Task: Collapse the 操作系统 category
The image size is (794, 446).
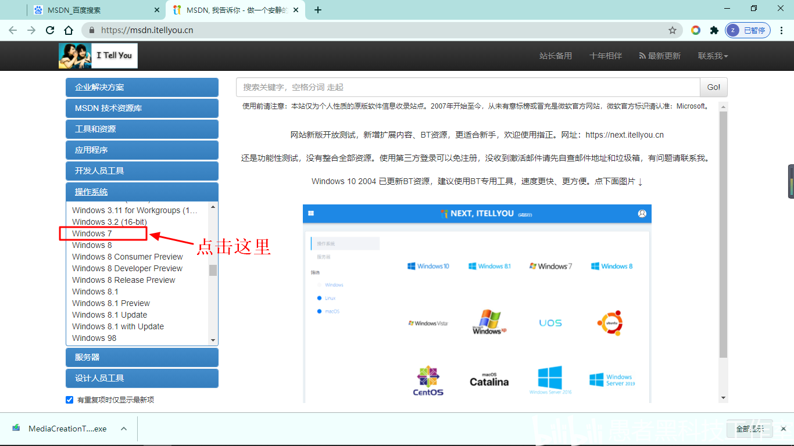Action: pyautogui.click(x=142, y=192)
